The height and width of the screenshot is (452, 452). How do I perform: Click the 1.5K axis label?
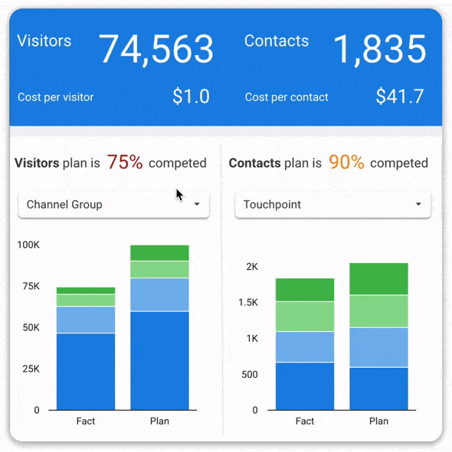[x=248, y=302]
